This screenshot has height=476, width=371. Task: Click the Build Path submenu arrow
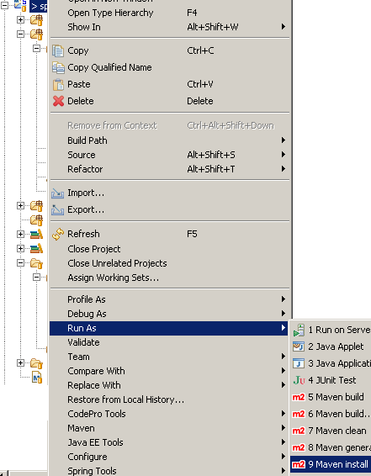point(283,140)
